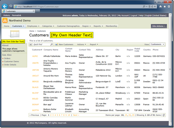Click the browser forward arrow button
The image size is (174, 128).
click(11, 6)
